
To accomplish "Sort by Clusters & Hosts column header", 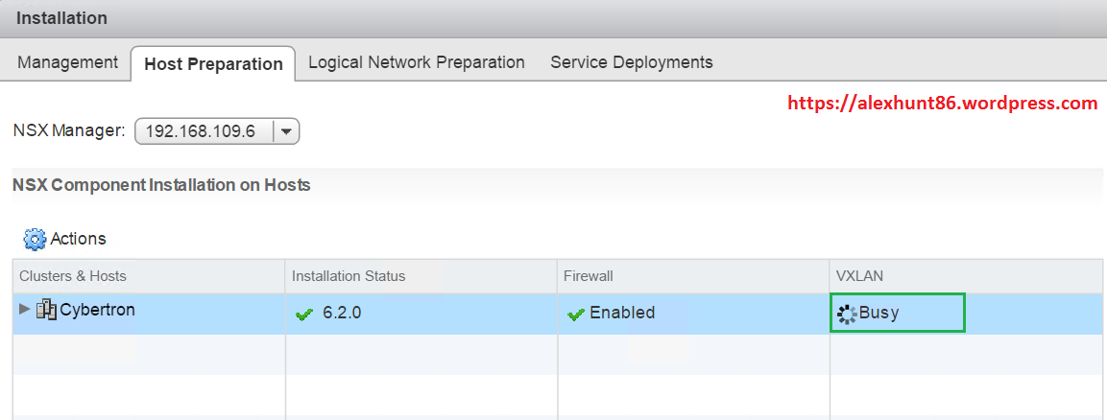I will tap(73, 276).
